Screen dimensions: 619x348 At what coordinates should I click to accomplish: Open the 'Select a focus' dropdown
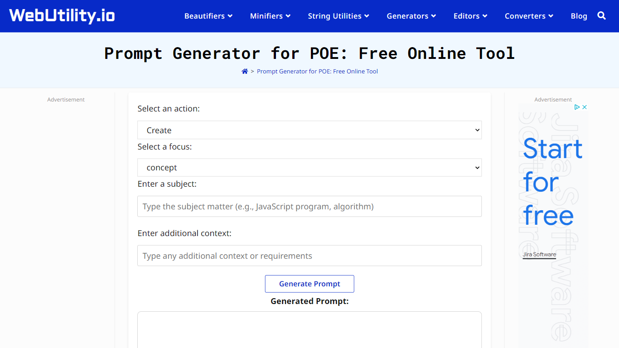coord(309,168)
